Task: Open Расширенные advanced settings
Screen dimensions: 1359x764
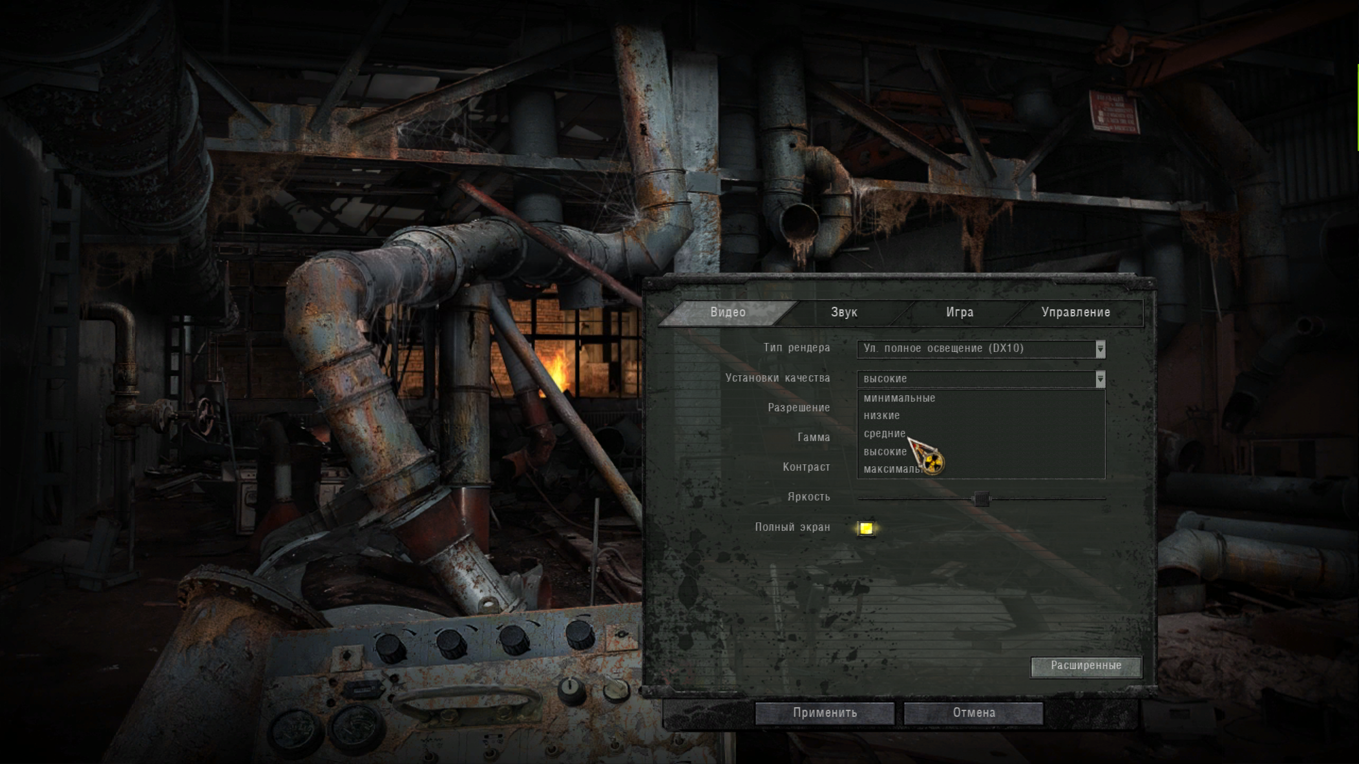Action: (x=1086, y=666)
